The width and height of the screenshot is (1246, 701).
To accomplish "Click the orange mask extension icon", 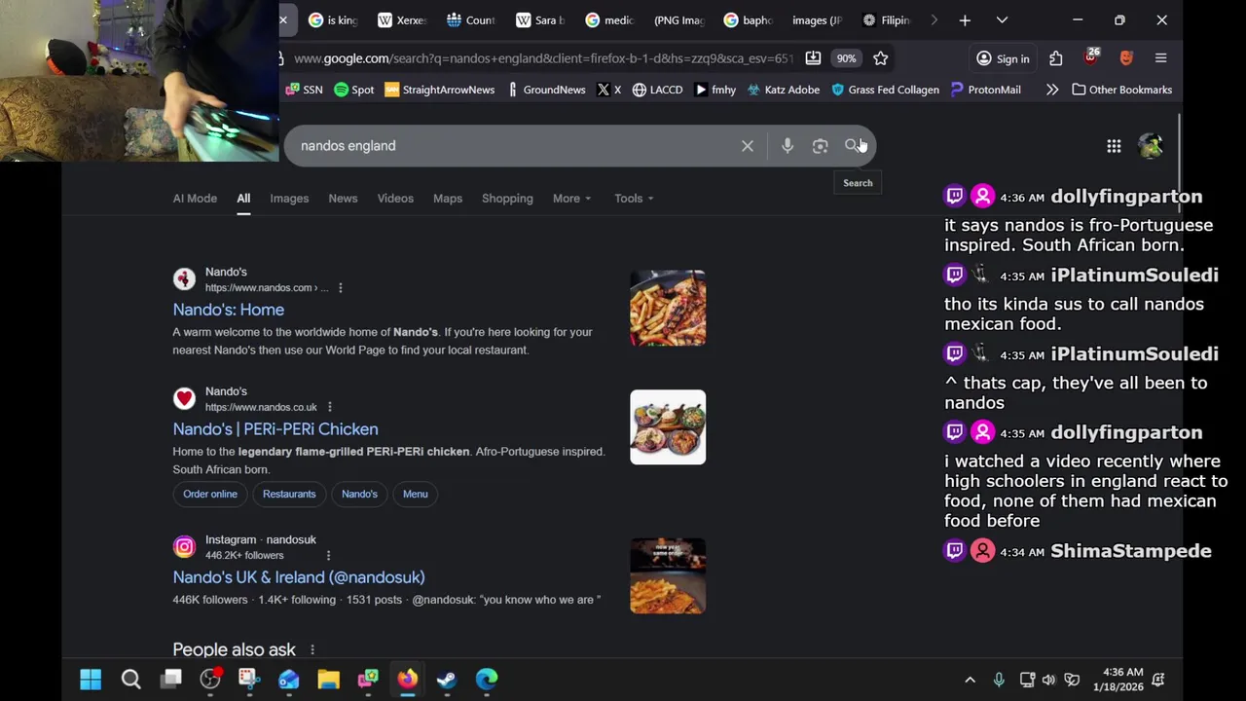I will tap(1126, 58).
